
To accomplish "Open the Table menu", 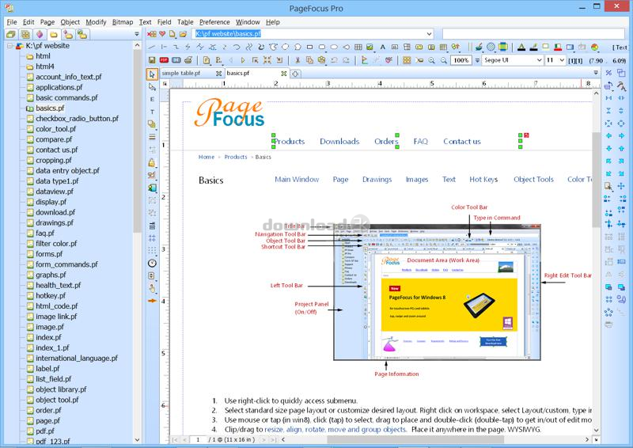I will coord(185,22).
